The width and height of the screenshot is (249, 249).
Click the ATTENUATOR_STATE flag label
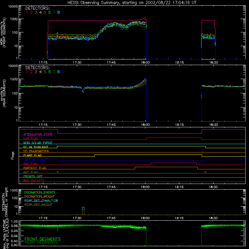[38, 135]
